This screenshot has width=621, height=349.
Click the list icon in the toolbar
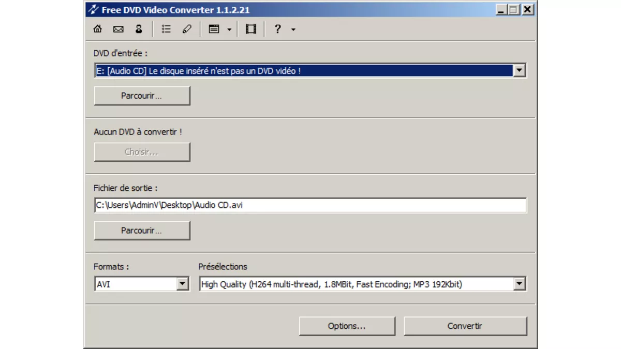166,29
